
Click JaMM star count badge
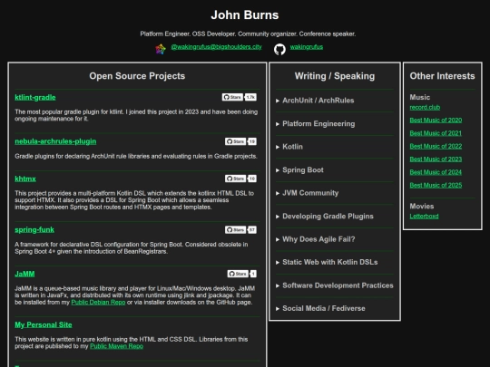253,274
